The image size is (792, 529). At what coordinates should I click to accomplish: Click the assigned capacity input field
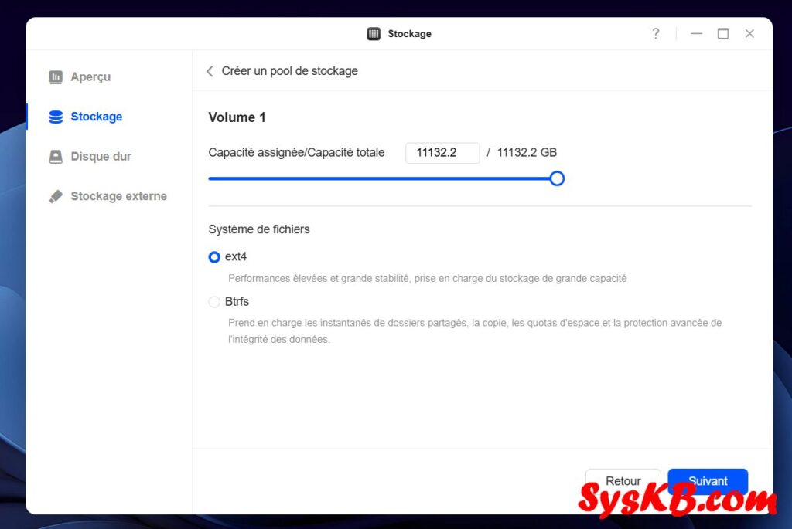(442, 153)
